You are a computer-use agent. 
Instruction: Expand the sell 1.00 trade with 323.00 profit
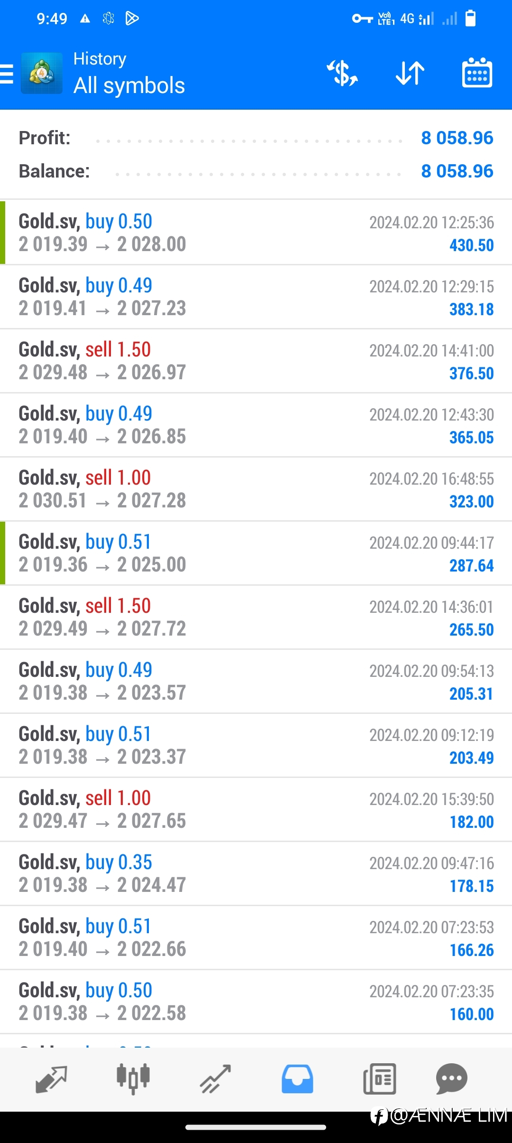pos(256,489)
